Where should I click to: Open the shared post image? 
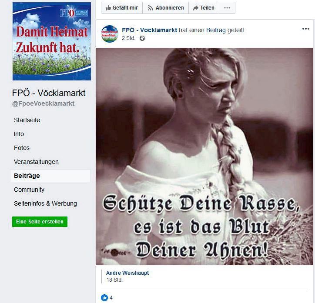click(x=204, y=156)
